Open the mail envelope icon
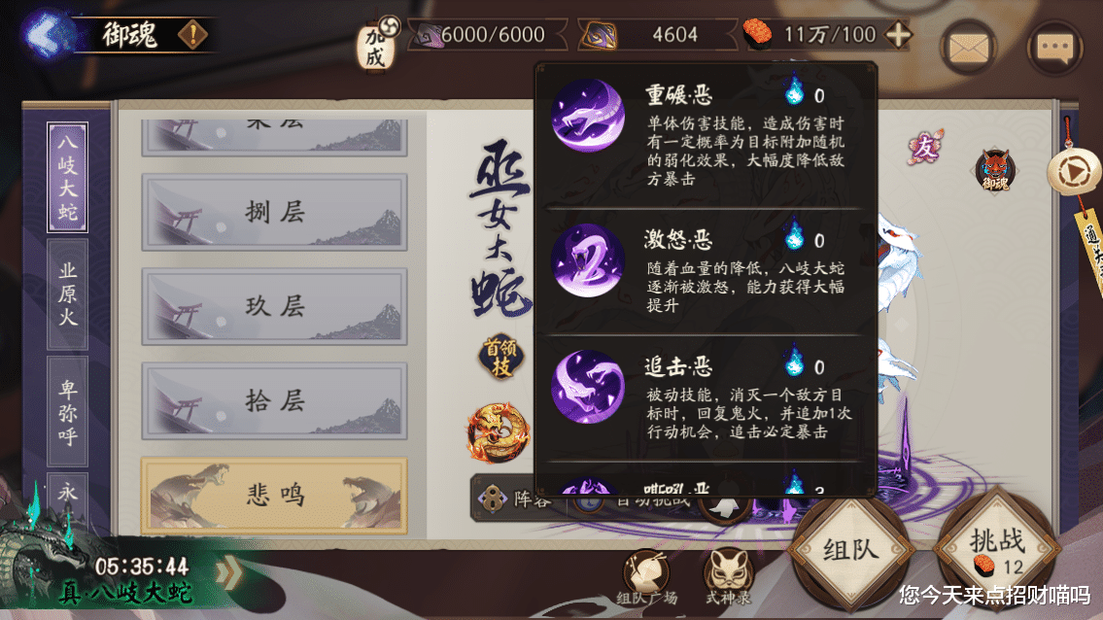 (969, 48)
